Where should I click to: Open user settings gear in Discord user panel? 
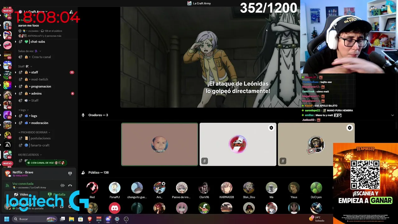[x=70, y=206]
